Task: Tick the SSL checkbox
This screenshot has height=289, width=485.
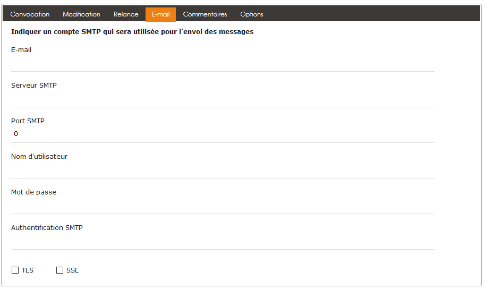Action: [x=60, y=270]
